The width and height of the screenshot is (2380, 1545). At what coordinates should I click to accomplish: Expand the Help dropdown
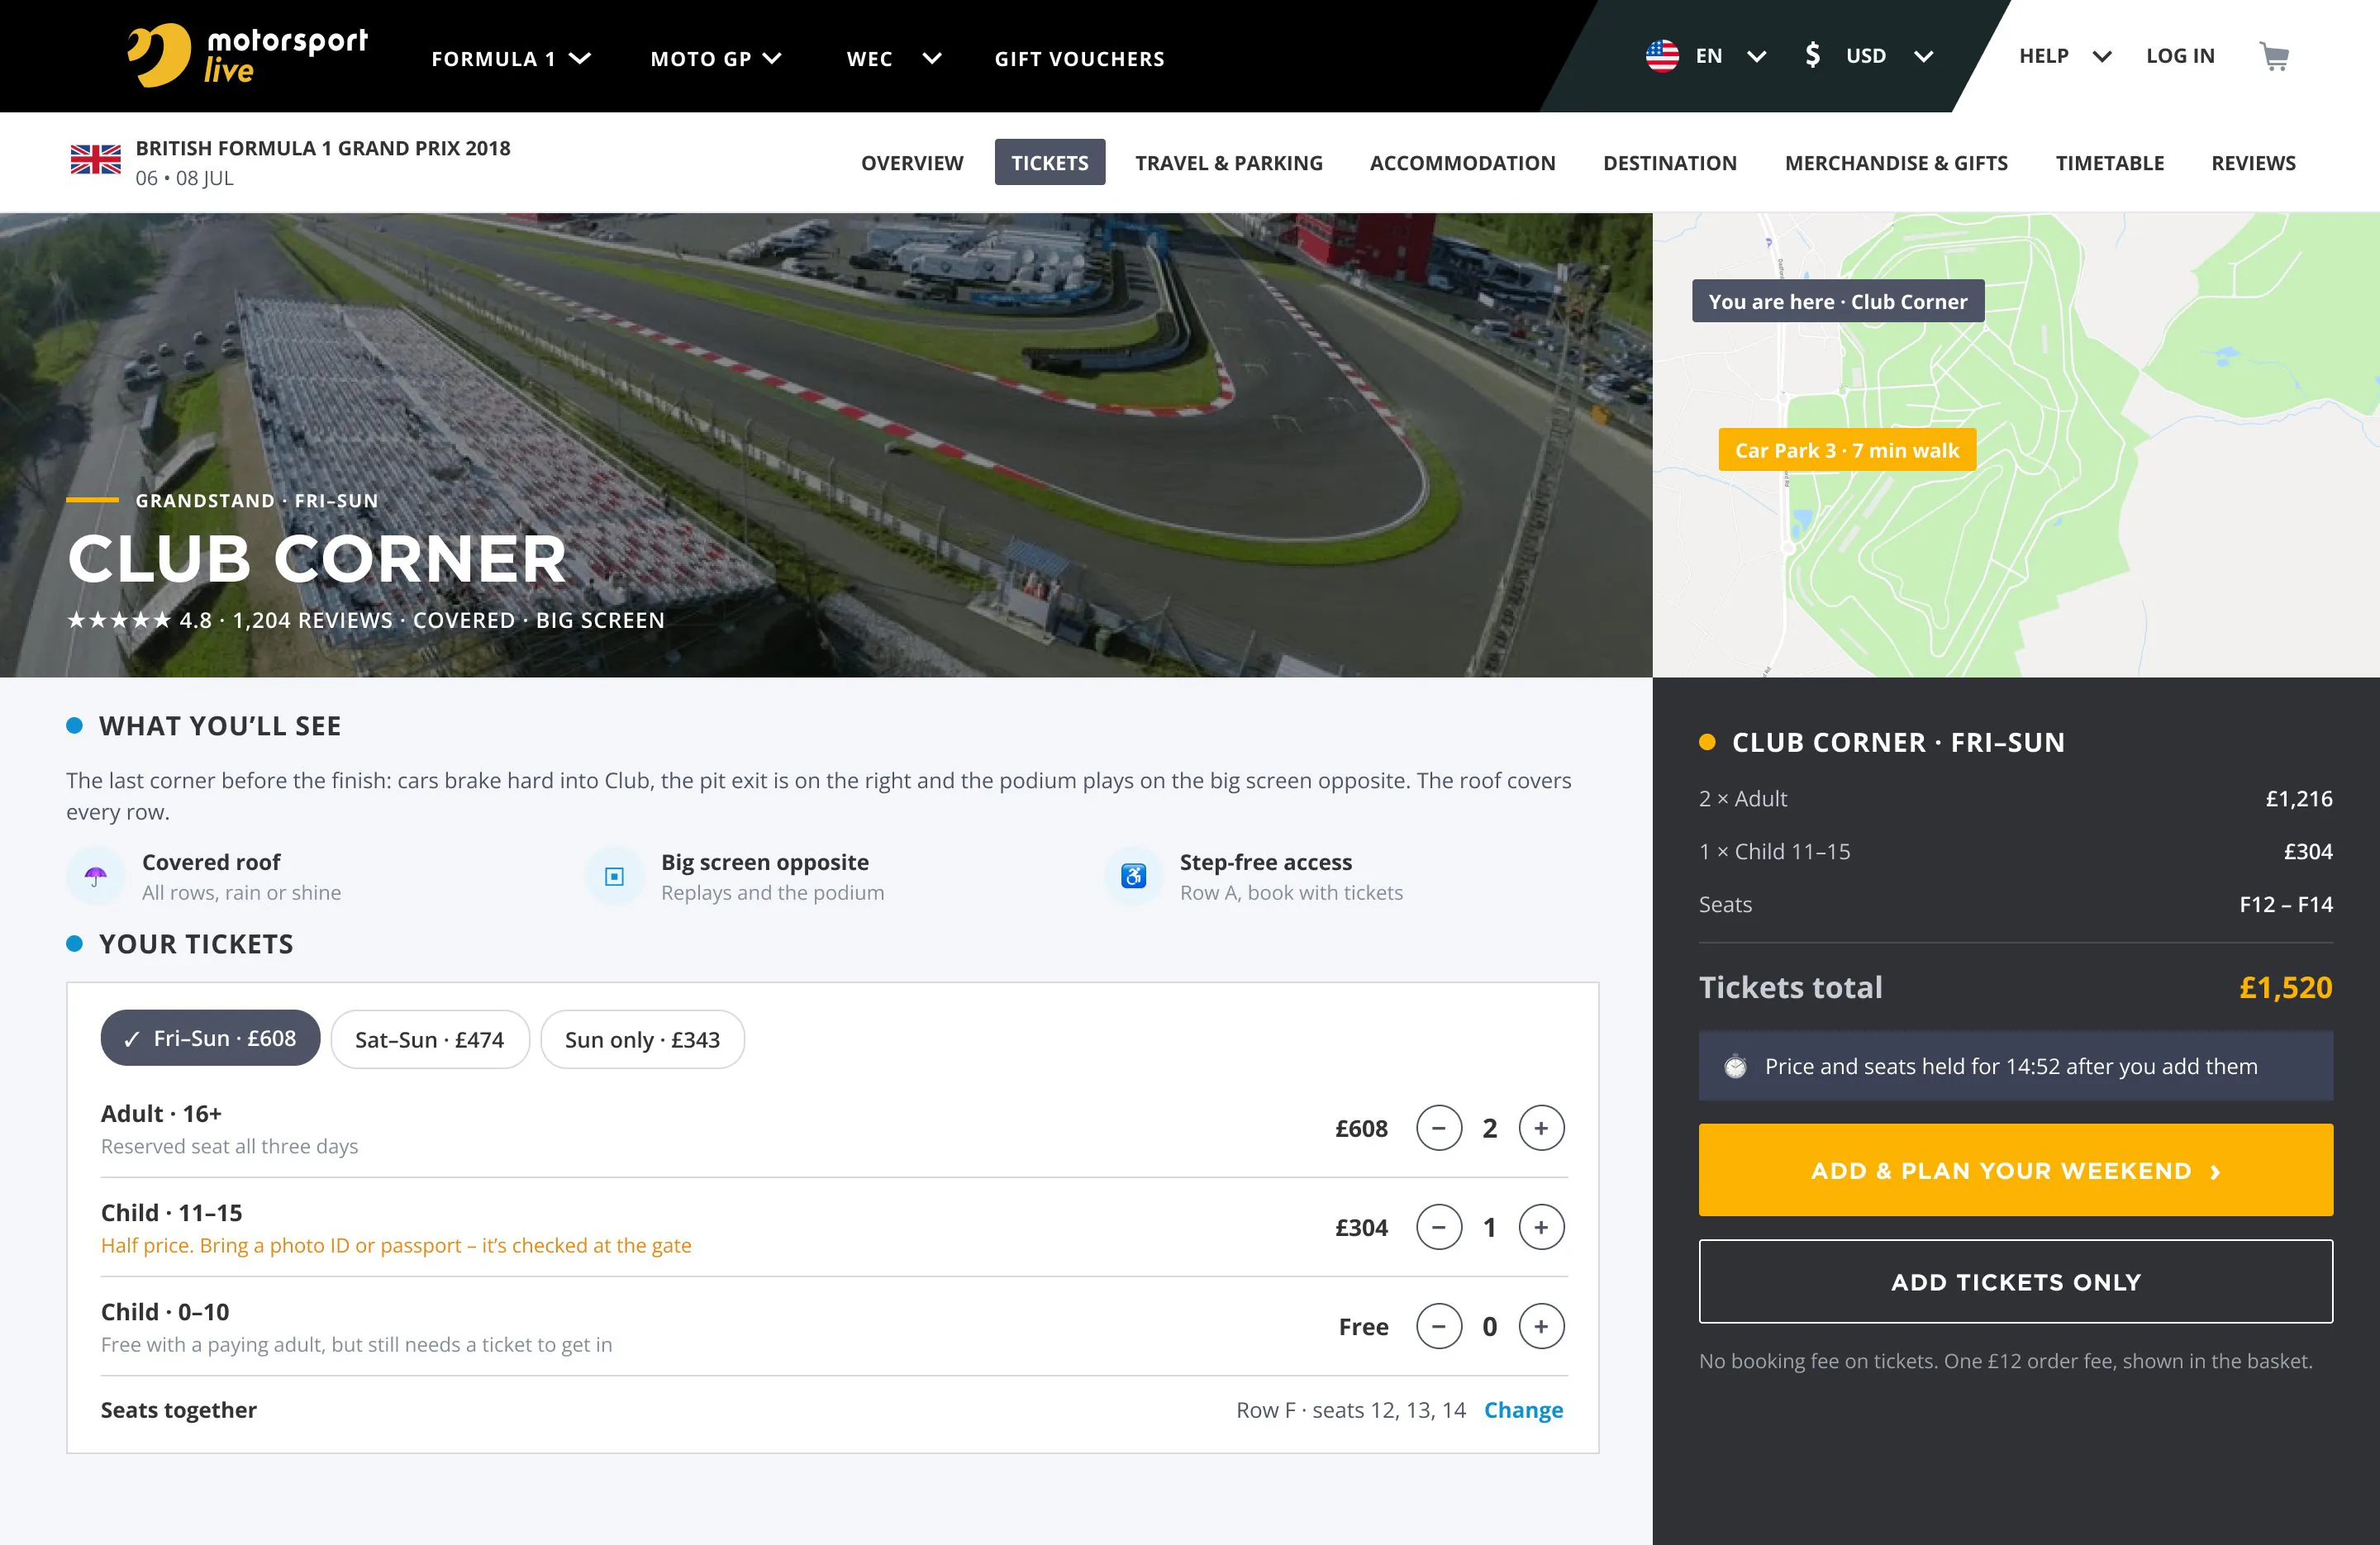2065,56
